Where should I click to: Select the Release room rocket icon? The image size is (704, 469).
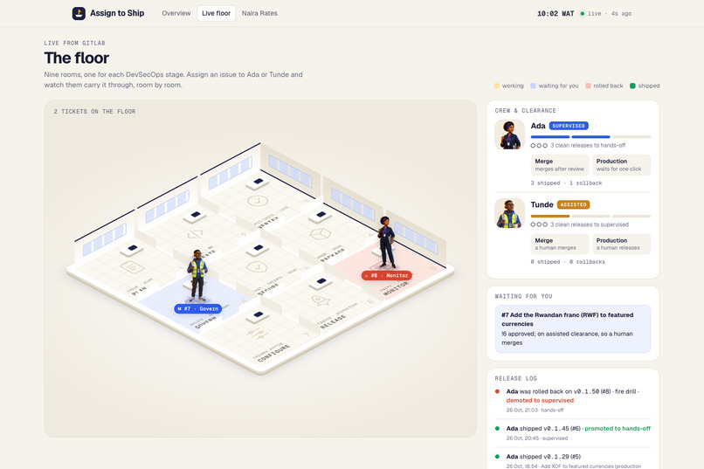click(x=321, y=300)
